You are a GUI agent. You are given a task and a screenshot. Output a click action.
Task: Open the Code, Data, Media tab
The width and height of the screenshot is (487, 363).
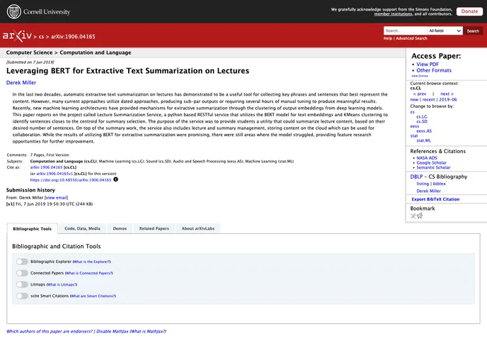(x=82, y=228)
